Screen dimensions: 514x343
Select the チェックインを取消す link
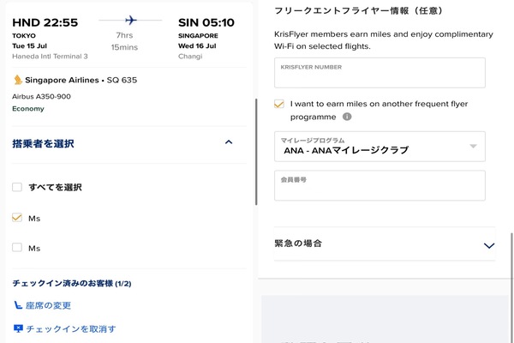coord(71,328)
